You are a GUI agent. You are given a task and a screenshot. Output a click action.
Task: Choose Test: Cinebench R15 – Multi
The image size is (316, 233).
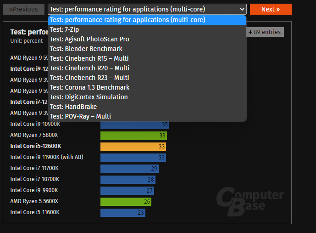tap(147, 58)
